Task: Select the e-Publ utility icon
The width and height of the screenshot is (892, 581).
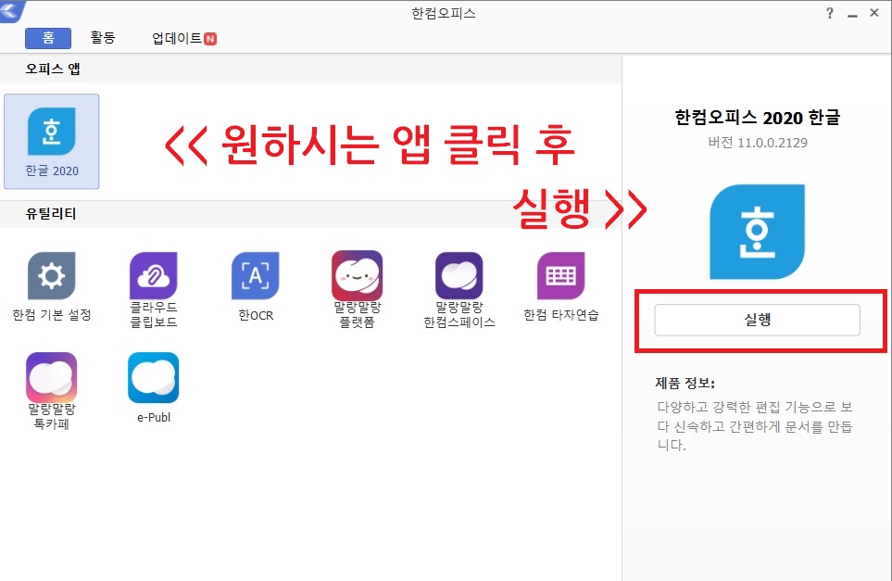Action: click(153, 377)
